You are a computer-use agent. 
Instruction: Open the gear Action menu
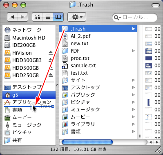(77, 17)
